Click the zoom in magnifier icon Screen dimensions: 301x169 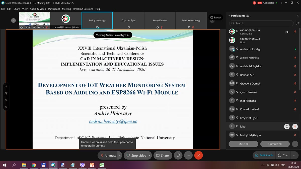pyautogui.click(x=6, y=100)
